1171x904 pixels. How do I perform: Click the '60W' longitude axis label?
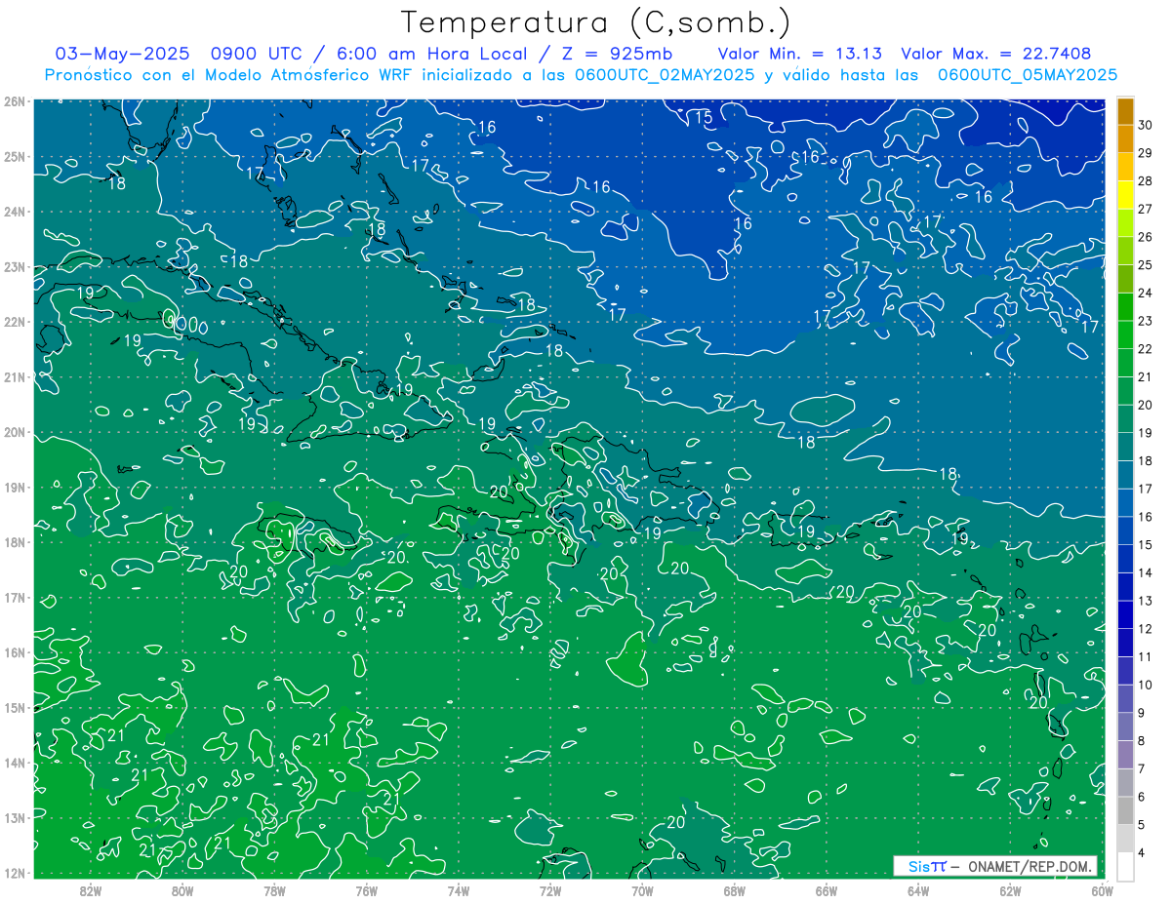click(x=1103, y=889)
